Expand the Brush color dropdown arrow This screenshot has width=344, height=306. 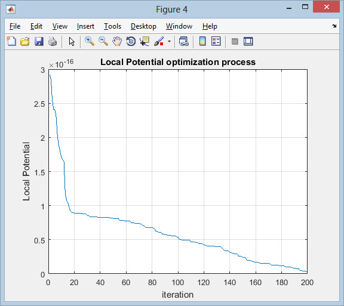[x=169, y=41]
